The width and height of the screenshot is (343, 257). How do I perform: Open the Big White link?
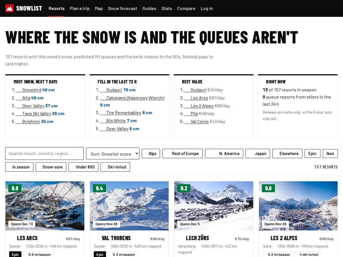pyautogui.click(x=113, y=121)
